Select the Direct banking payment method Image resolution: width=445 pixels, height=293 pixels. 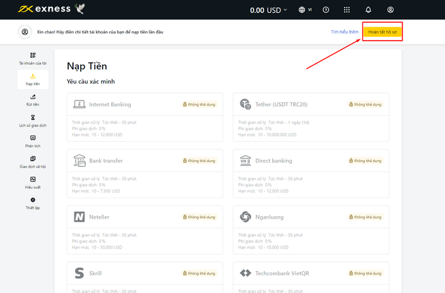311,174
